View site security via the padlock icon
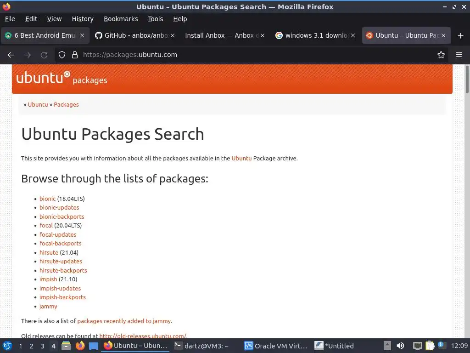This screenshot has height=353, width=470. coord(75,55)
